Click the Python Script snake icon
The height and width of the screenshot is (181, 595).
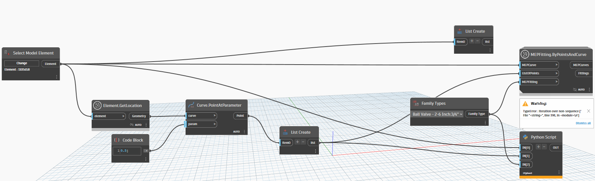tap(525, 137)
